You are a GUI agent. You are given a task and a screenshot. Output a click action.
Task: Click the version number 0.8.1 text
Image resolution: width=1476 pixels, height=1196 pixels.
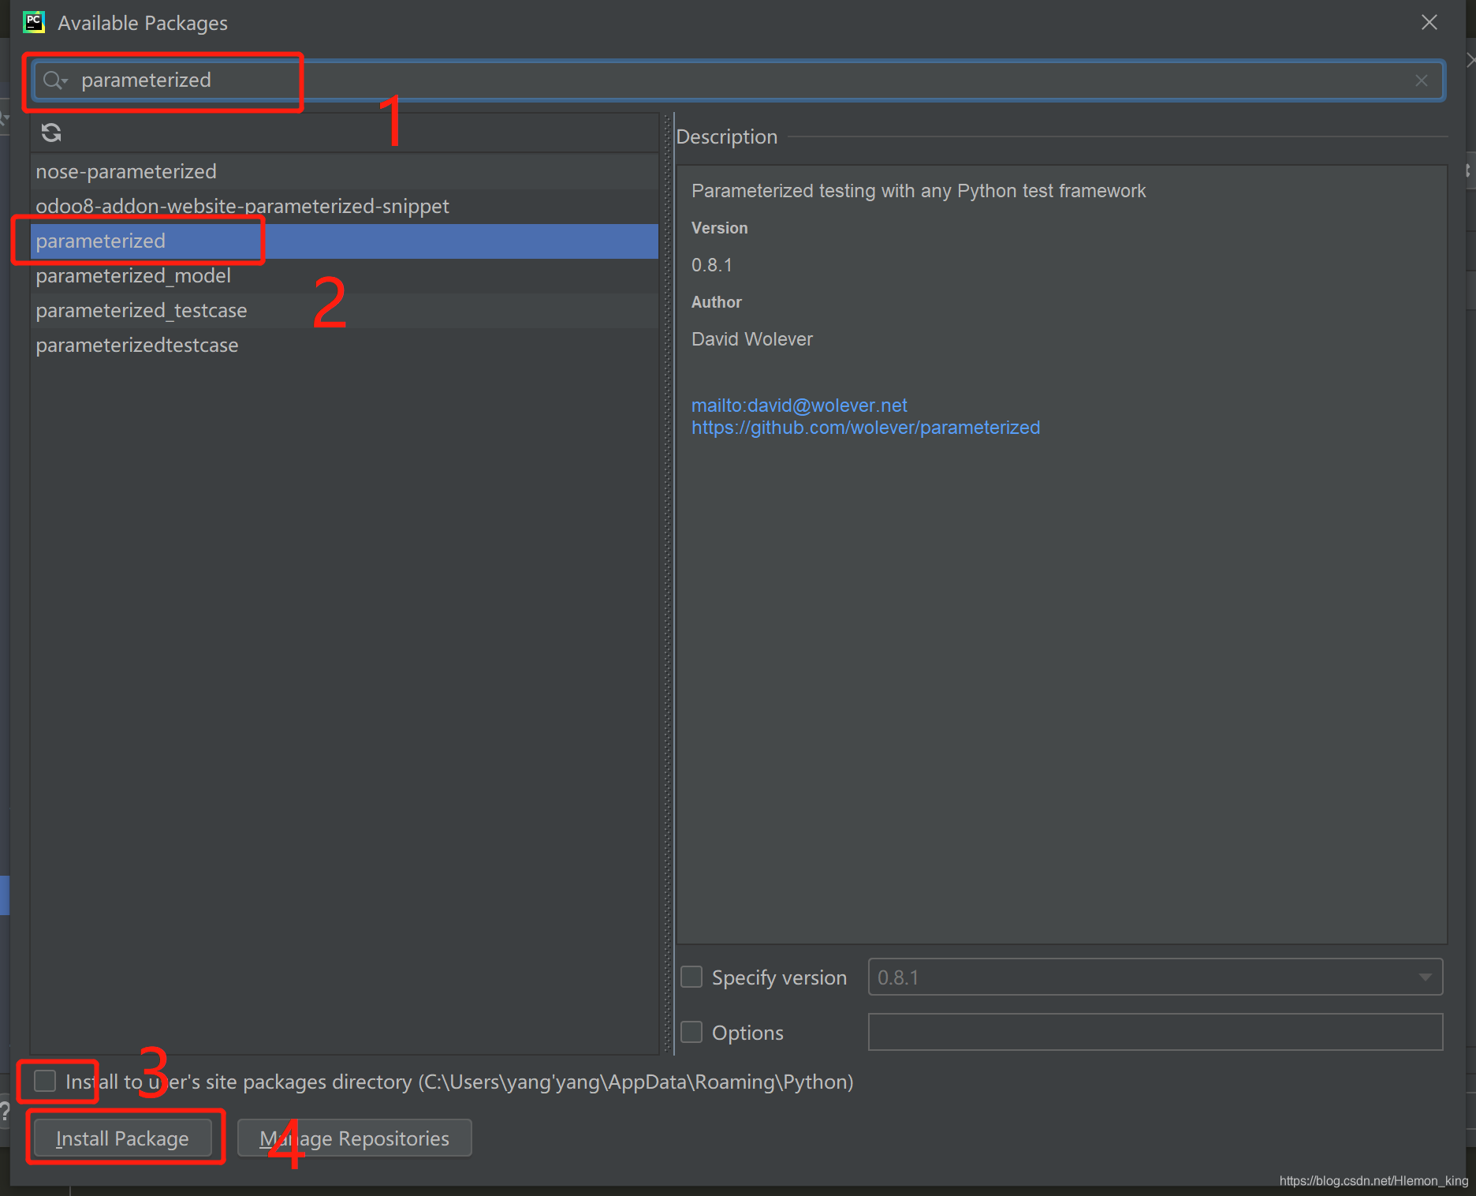[712, 265]
